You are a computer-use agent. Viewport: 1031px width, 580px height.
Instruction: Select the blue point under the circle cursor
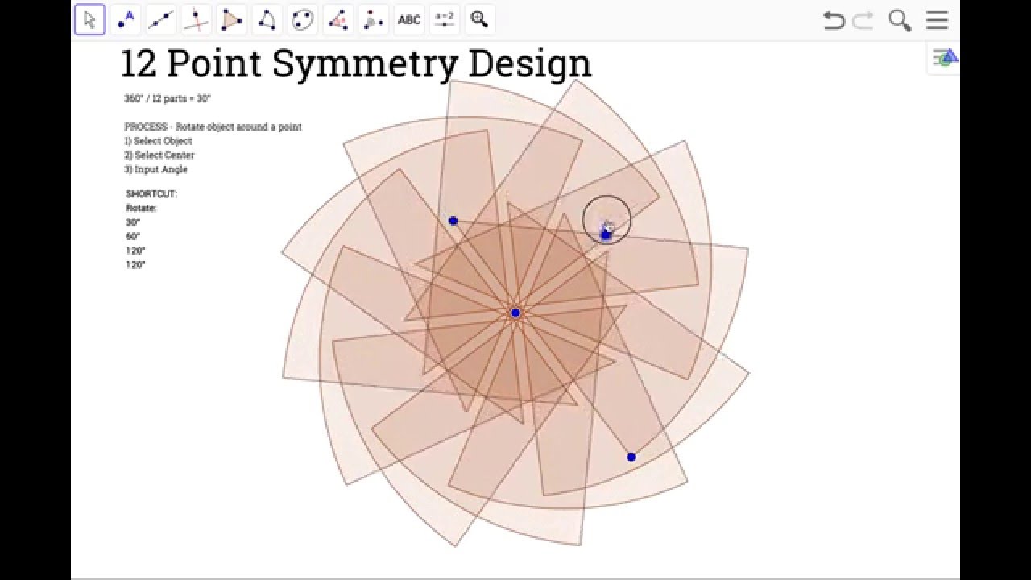[607, 234]
